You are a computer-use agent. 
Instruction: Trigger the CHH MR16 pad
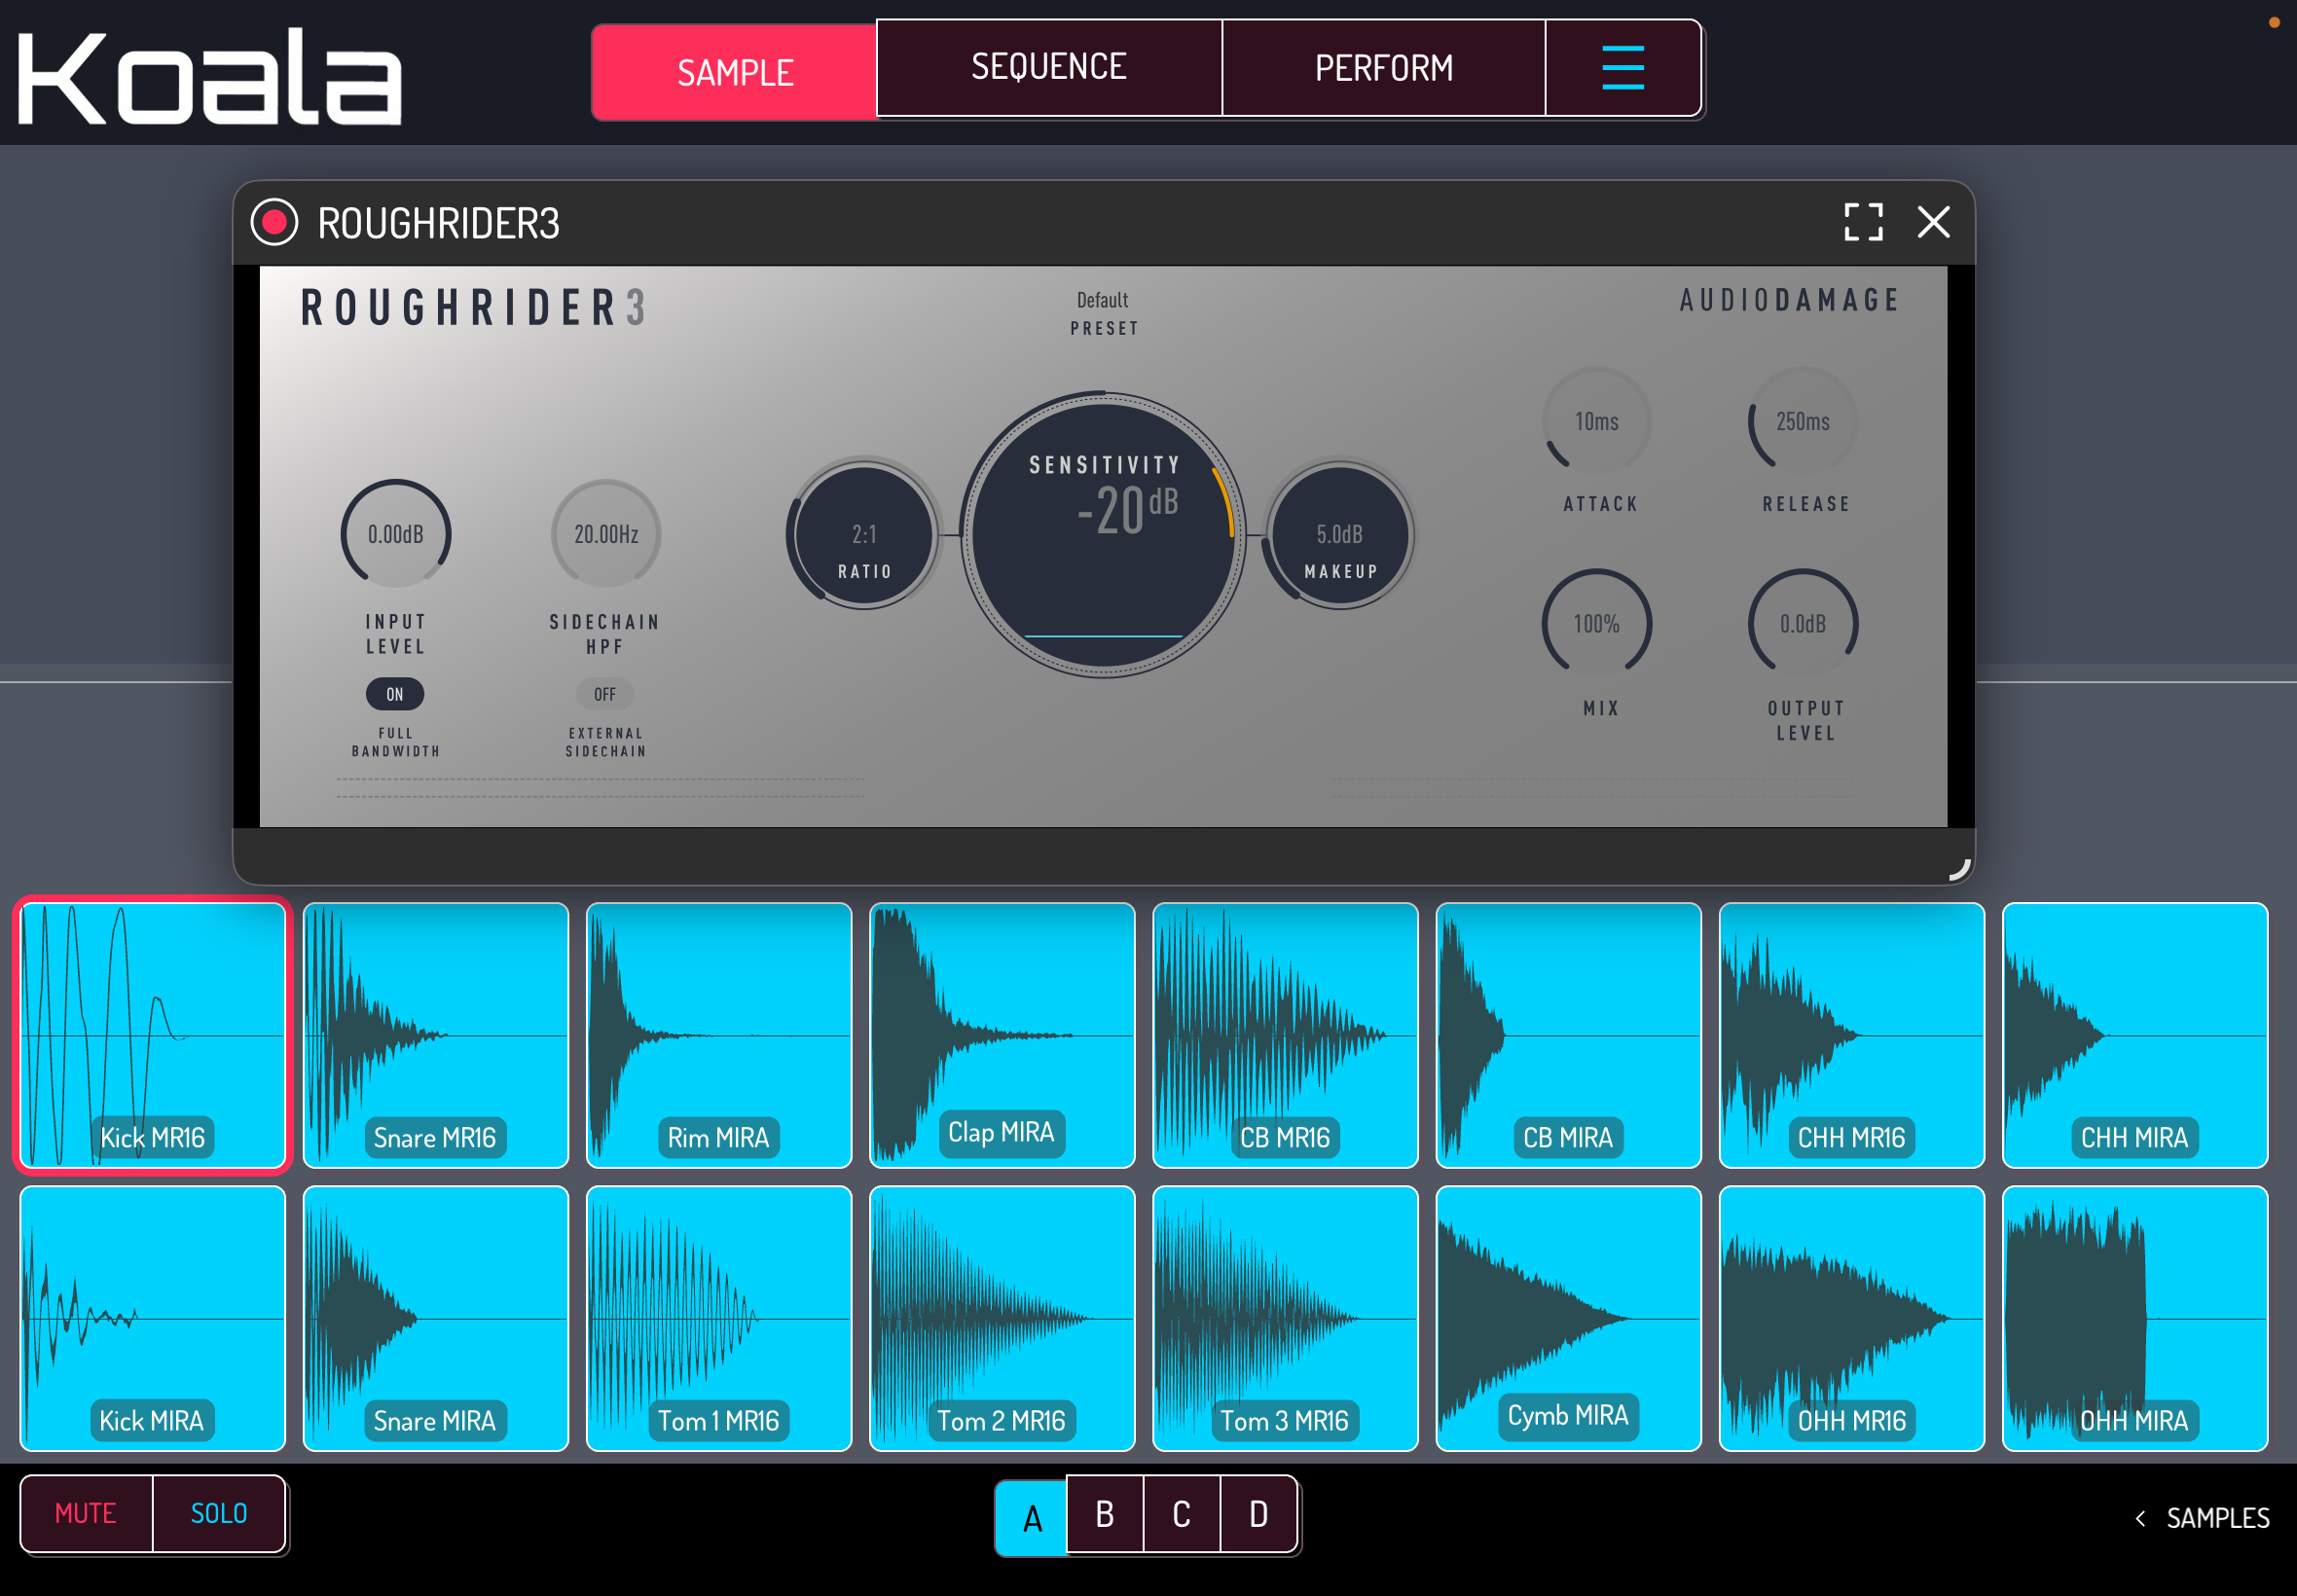point(1851,1035)
